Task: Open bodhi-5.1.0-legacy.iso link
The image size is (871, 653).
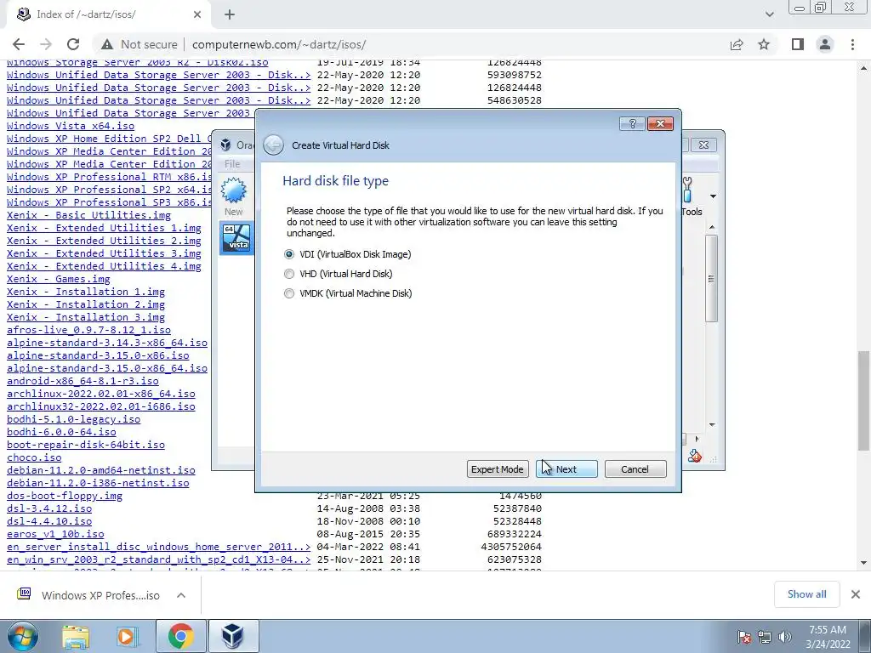Action: click(73, 420)
